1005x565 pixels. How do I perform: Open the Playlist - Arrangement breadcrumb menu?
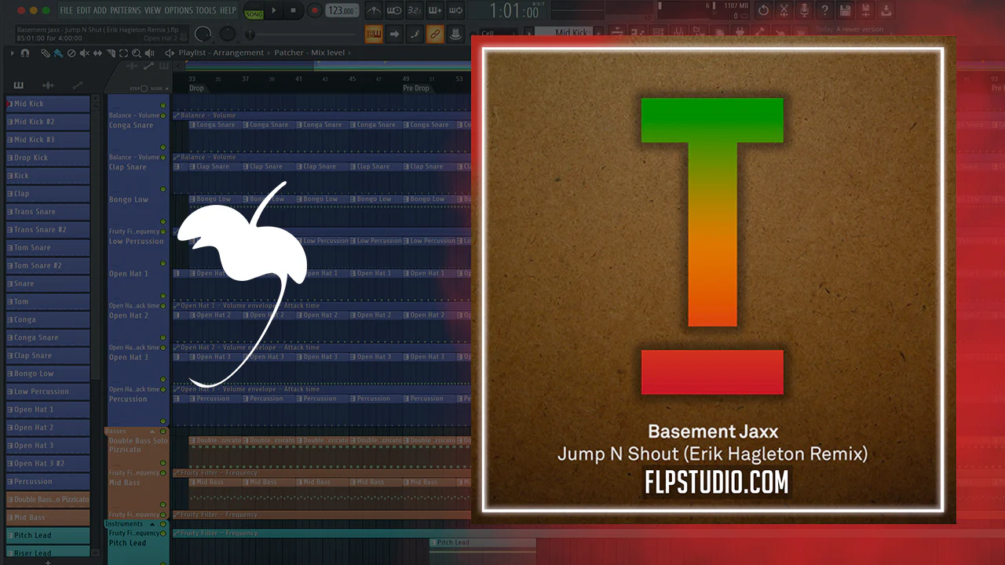(221, 53)
